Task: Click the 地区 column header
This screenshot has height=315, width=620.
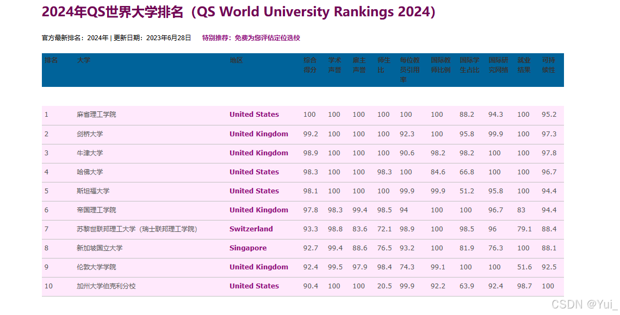Action: (x=237, y=60)
